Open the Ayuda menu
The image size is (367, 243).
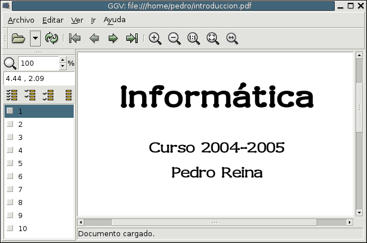[x=114, y=20]
